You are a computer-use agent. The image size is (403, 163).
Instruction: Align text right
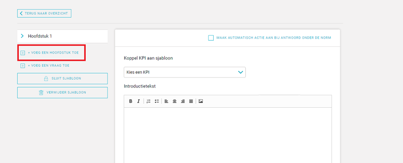coord(183,101)
